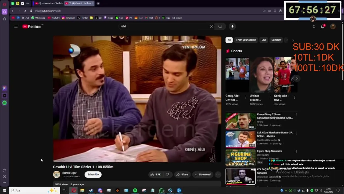This screenshot has width=344, height=194.
Task: Open Twitter bookmark
Action: point(83,18)
